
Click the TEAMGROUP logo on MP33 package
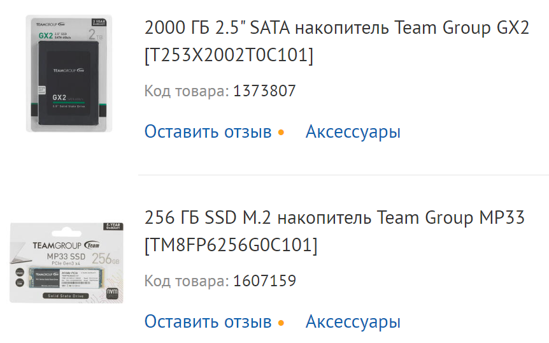pos(55,245)
